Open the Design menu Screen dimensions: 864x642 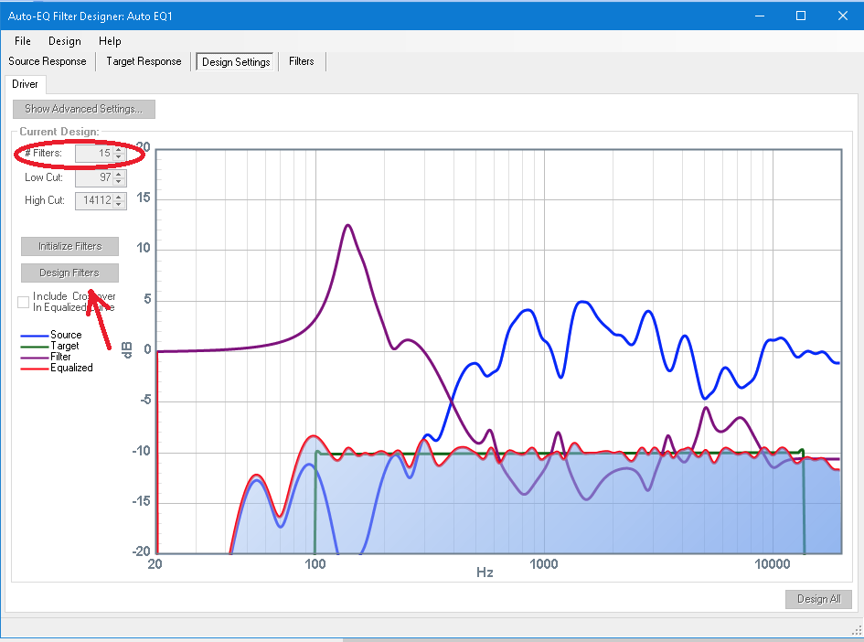point(65,41)
